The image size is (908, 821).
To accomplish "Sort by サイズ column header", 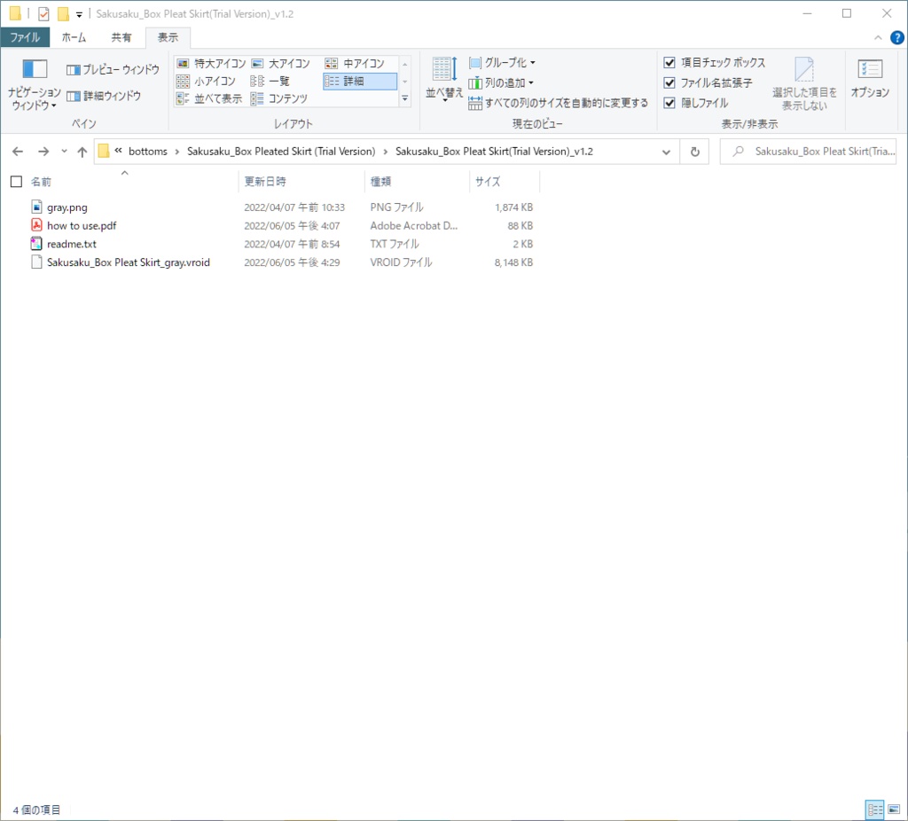I will click(488, 182).
